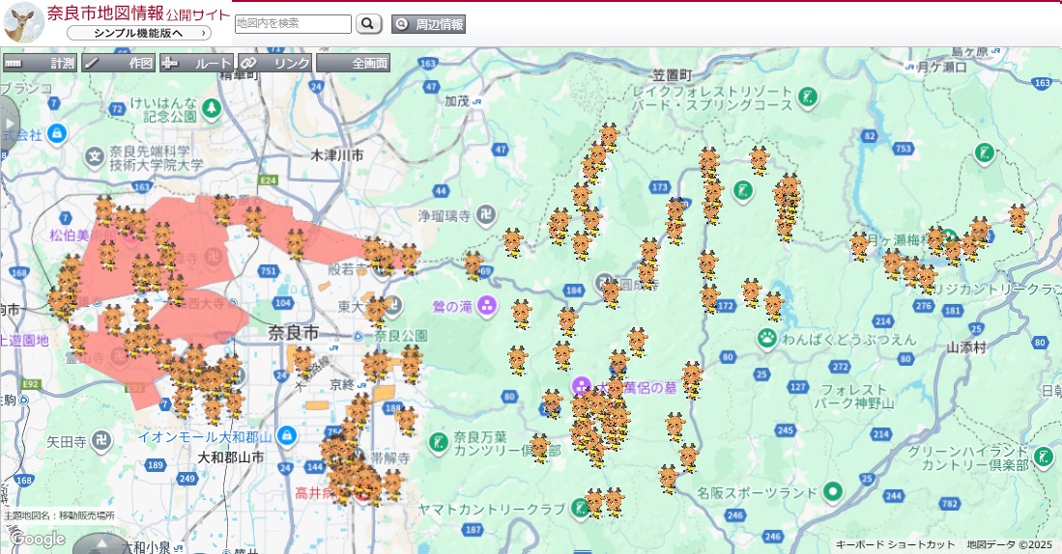Click the 帯解寺 temple label

coord(390,457)
